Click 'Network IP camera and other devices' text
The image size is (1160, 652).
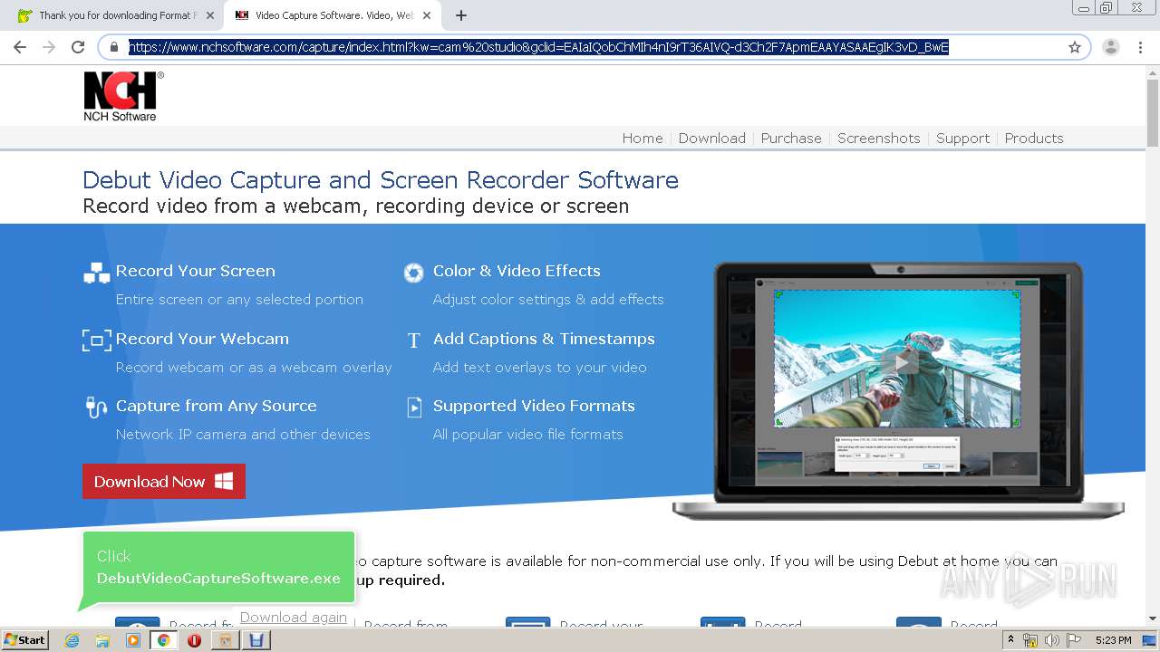(x=243, y=435)
